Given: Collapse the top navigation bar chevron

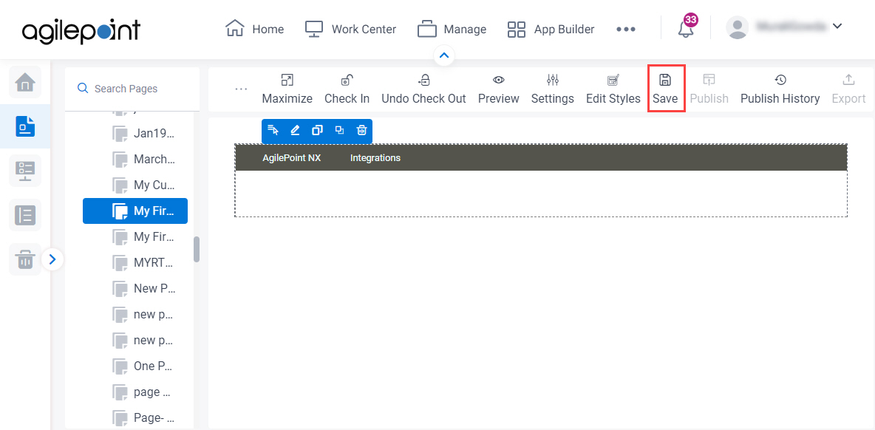Looking at the screenshot, I should coord(444,55).
